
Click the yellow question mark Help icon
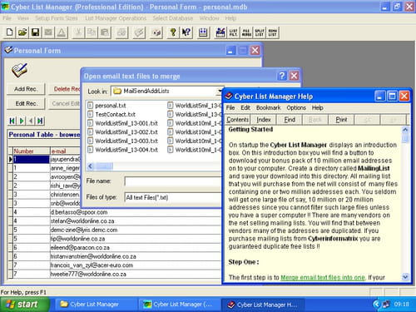coord(173,32)
